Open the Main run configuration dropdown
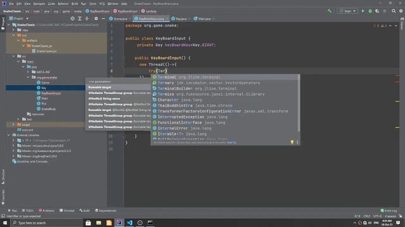 347,11
